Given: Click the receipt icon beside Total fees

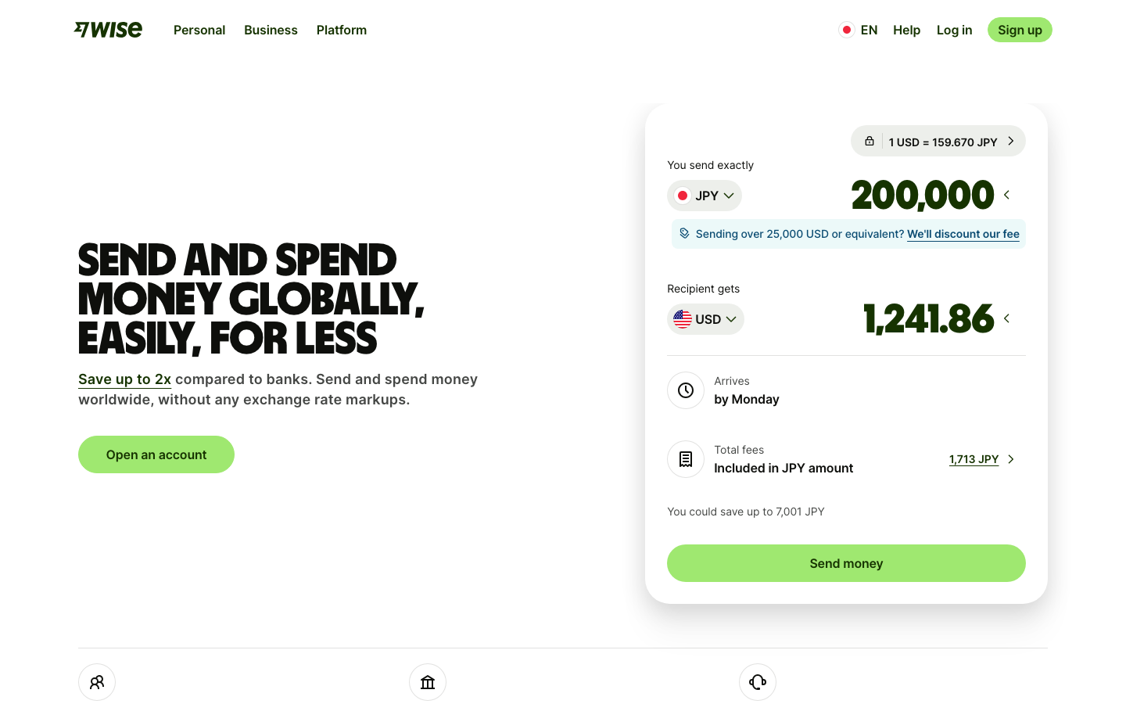Looking at the screenshot, I should 686,459.
